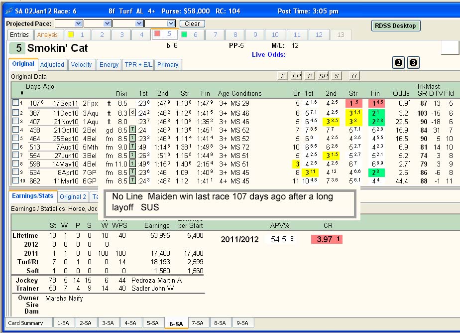Click the red CR value 3.97
The width and height of the screenshot is (460, 333).
click(x=327, y=239)
